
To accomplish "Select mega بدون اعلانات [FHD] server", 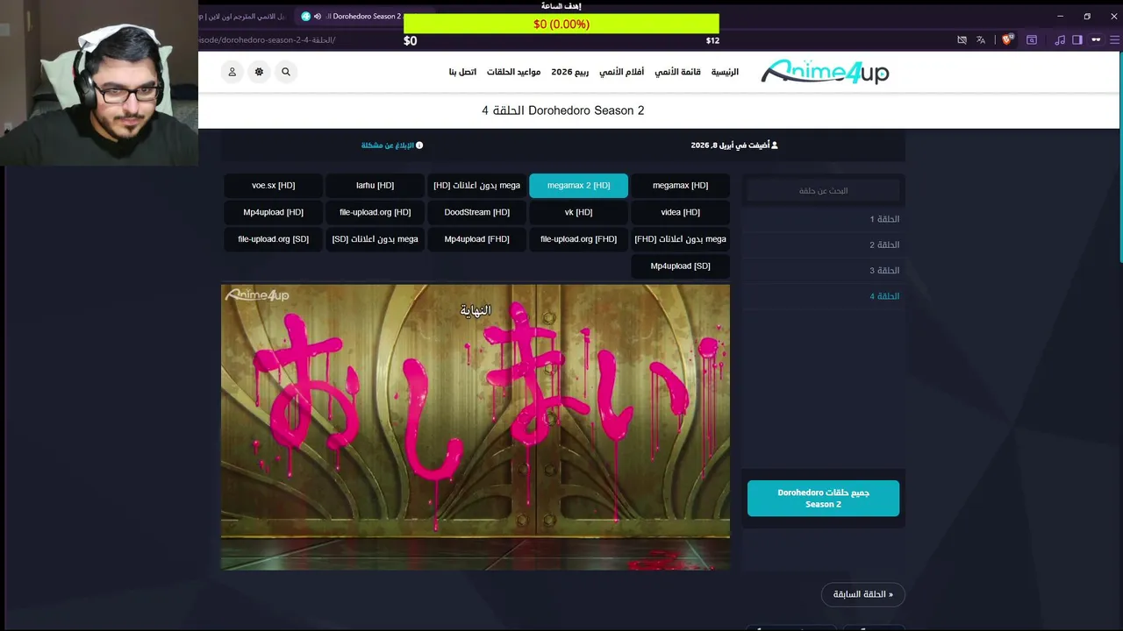I will 680,239.
